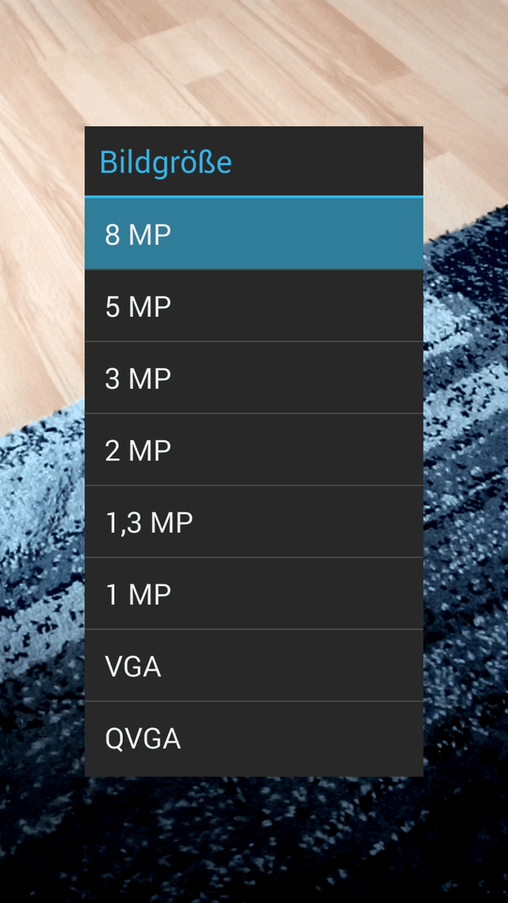Pick the 3 MP resolution option
This screenshot has height=903, width=508.
(x=254, y=377)
